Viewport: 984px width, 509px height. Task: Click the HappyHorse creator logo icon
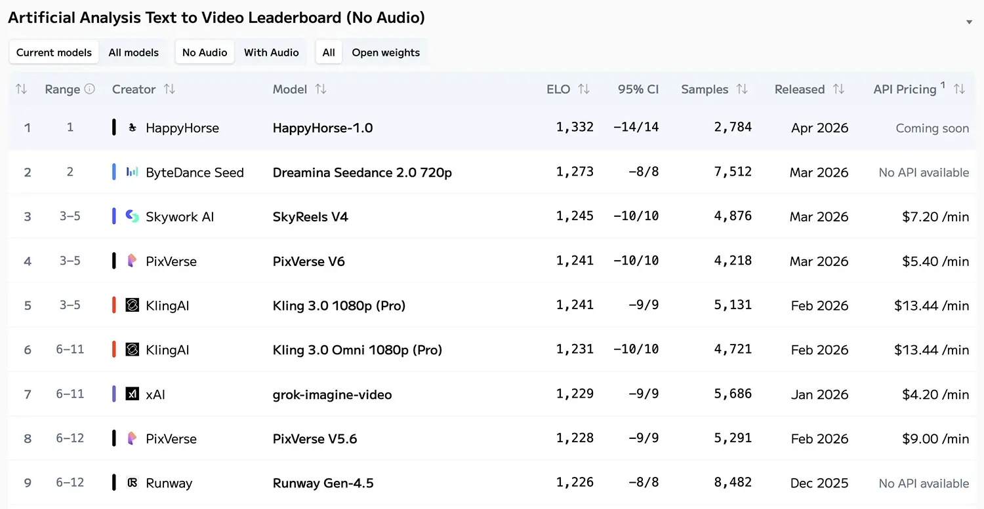pyautogui.click(x=132, y=128)
